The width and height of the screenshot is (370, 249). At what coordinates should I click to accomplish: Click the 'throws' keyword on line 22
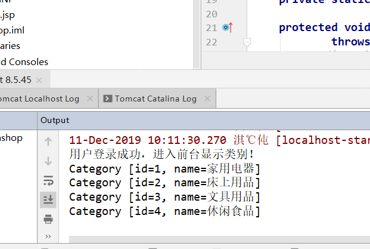pyautogui.click(x=351, y=42)
